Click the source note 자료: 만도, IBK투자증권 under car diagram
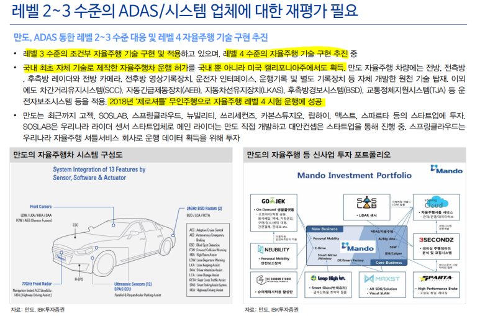 (38, 310)
